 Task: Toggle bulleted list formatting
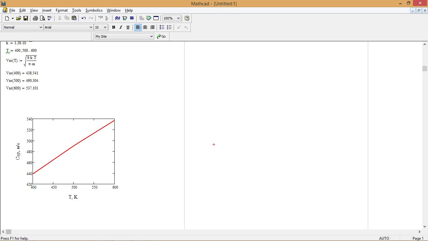coord(162,27)
